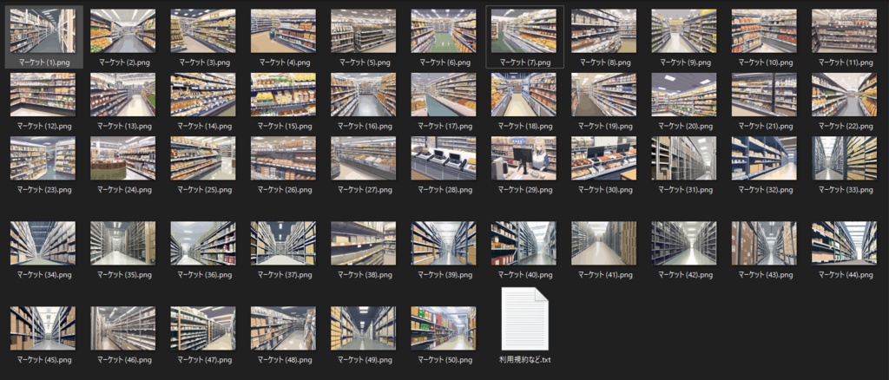The image size is (889, 380).
Task: Click the マーケット (15).png image
Action: (284, 95)
